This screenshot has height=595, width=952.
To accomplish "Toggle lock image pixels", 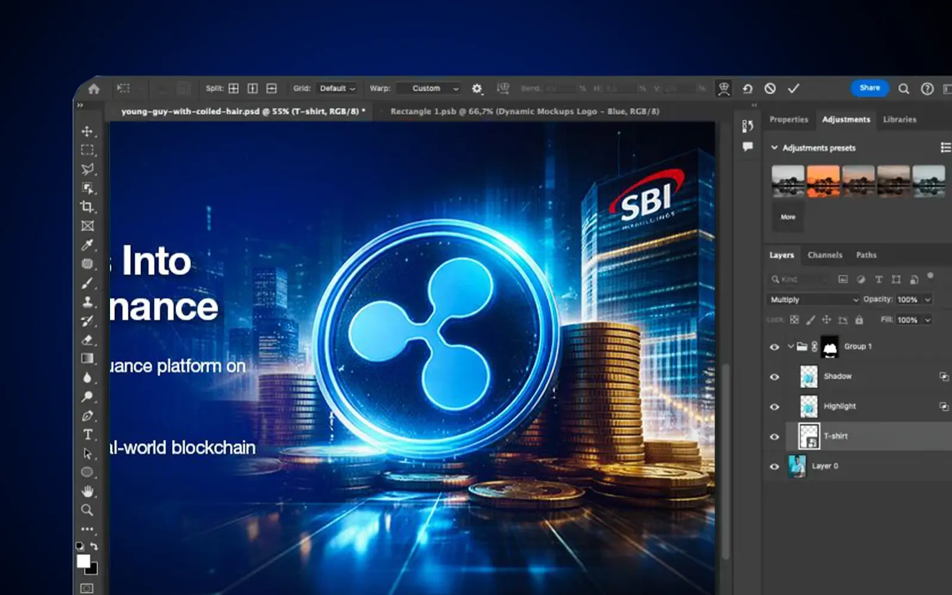I will point(810,320).
